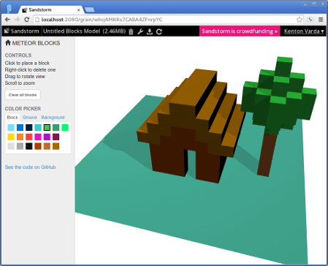Viewport: 328px width, 266px height.
Task: Click the Meteor Blocks home icon
Action: [8, 43]
